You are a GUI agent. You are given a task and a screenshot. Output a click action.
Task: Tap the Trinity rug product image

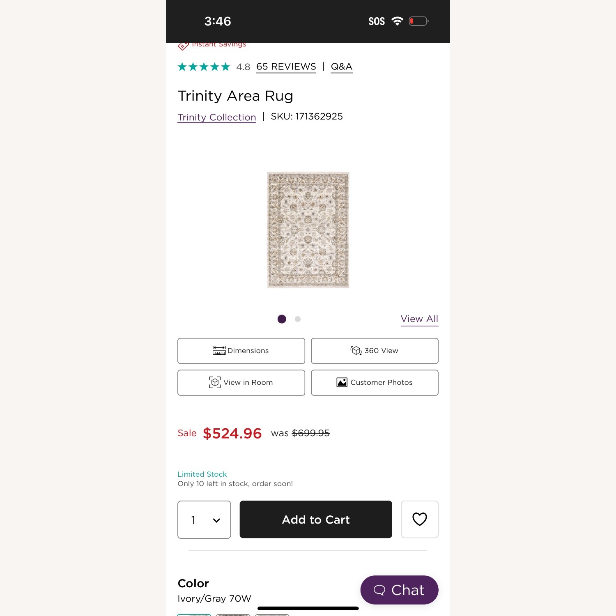click(308, 230)
